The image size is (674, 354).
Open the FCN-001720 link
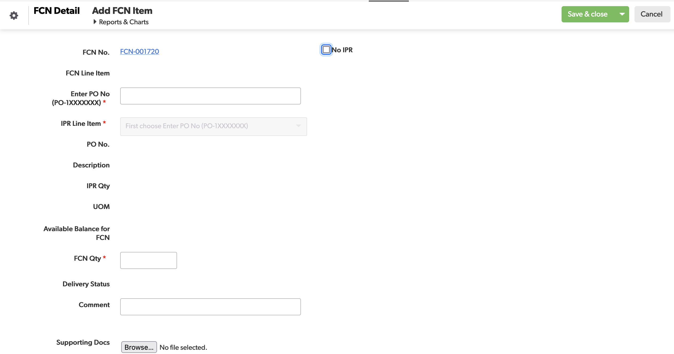(x=139, y=51)
